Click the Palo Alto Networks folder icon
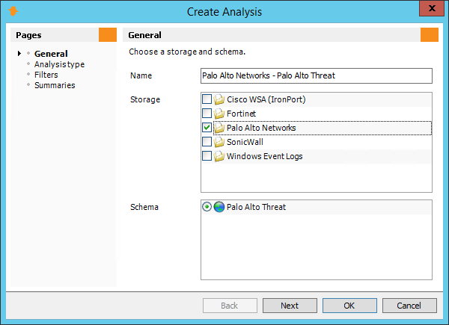The width and height of the screenshot is (449, 325). pyautogui.click(x=219, y=128)
